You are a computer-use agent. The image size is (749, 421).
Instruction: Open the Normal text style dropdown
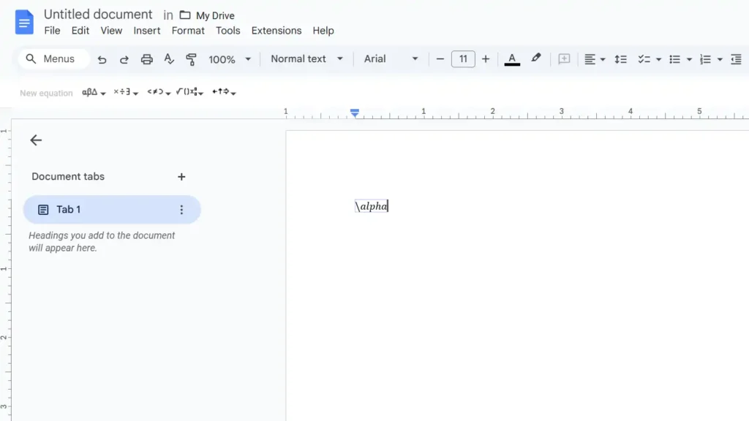(306, 58)
